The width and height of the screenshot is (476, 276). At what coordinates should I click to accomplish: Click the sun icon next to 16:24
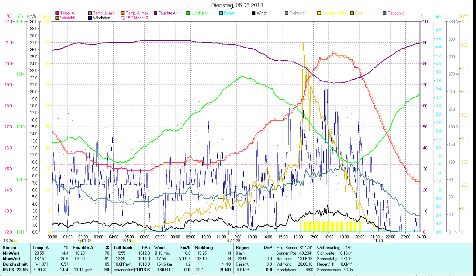[x=15, y=241]
